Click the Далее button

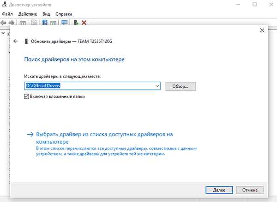[219, 190]
